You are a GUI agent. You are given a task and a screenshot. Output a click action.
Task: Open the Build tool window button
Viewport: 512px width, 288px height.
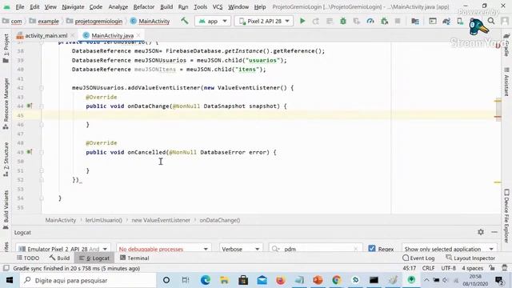tap(59, 258)
